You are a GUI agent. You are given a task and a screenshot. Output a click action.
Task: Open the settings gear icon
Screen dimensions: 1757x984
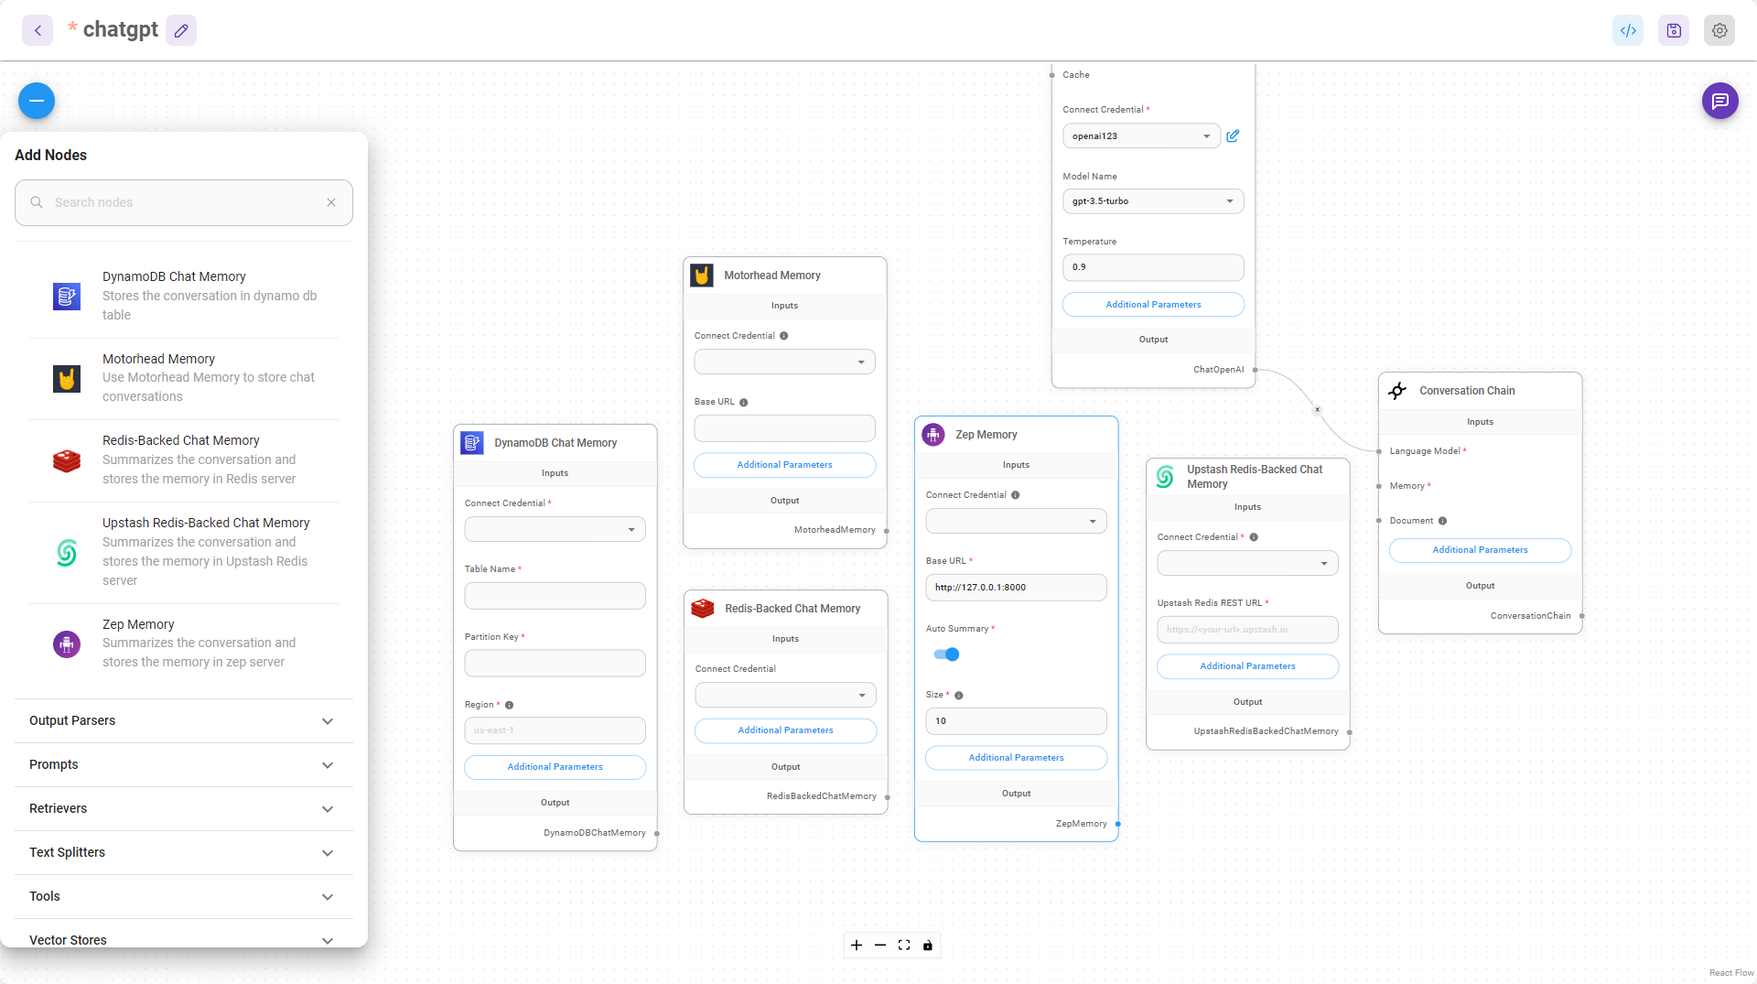coord(1719,30)
